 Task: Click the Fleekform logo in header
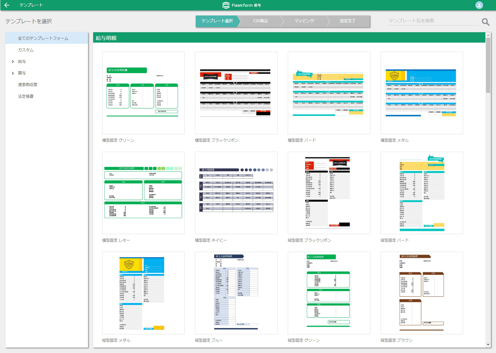pyautogui.click(x=242, y=5)
